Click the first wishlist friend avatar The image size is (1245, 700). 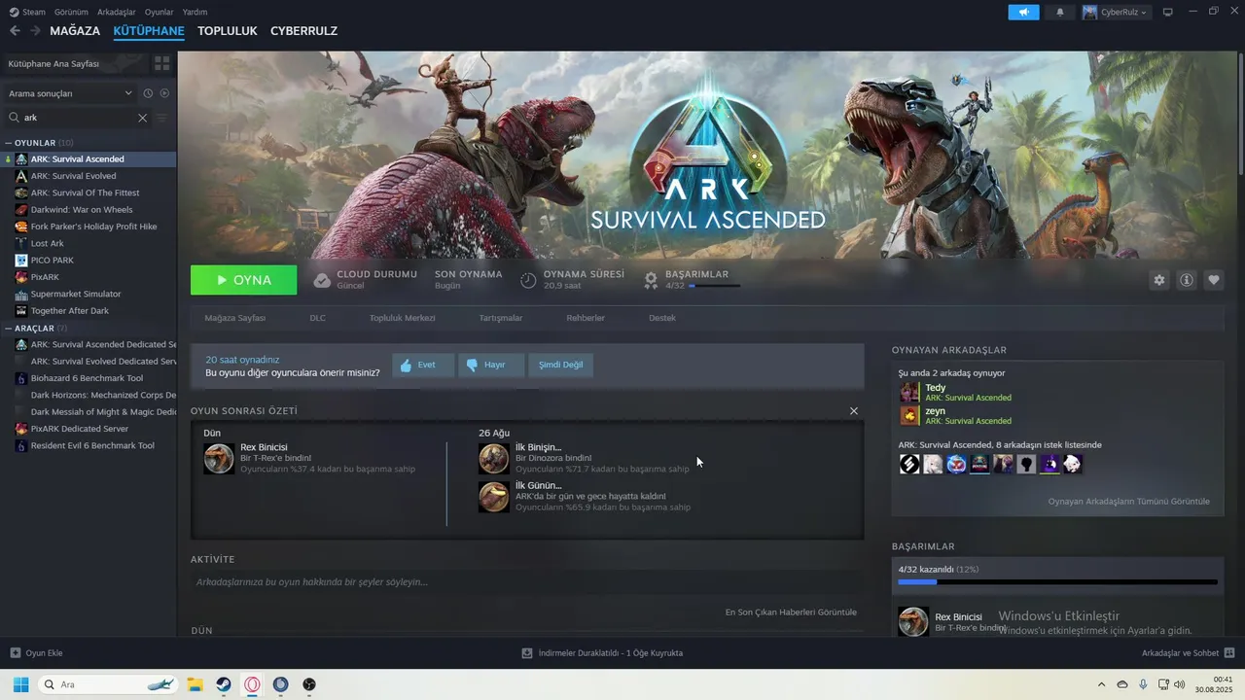pyautogui.click(x=909, y=464)
